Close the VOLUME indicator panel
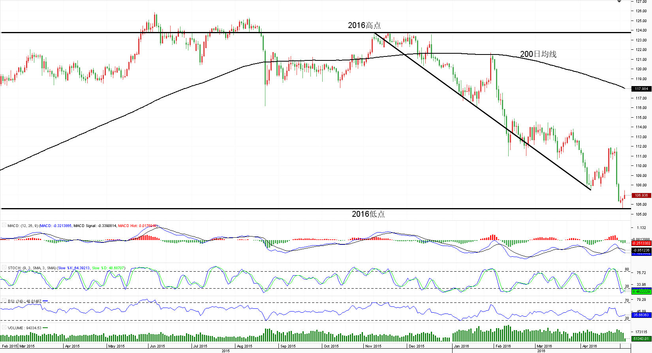The width and height of the screenshot is (652, 353). pyautogui.click(x=4, y=328)
